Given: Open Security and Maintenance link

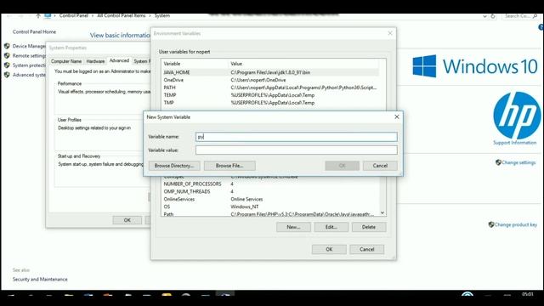Looking at the screenshot, I should pos(40,280).
